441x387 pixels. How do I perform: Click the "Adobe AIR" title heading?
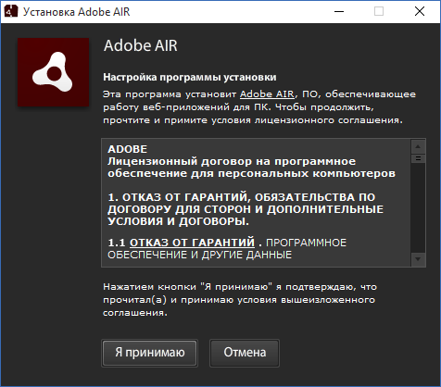pos(141,45)
